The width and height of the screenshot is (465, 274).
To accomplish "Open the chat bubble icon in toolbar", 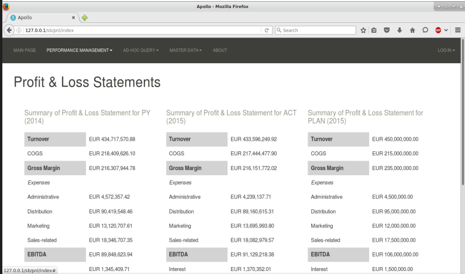I will tap(425, 30).
